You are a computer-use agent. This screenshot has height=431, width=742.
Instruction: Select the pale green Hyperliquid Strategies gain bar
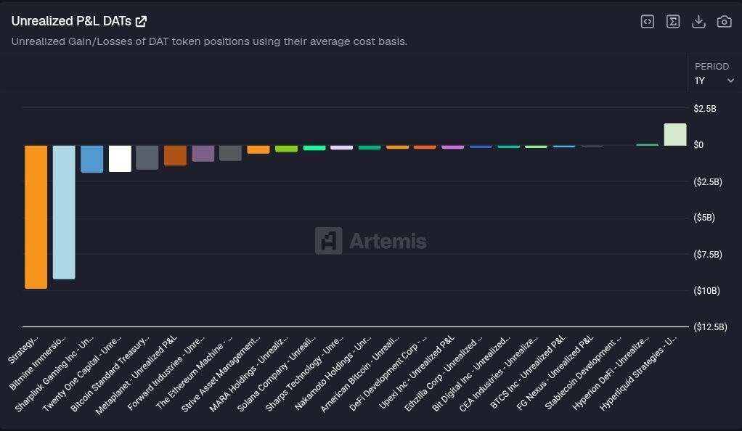click(x=675, y=134)
